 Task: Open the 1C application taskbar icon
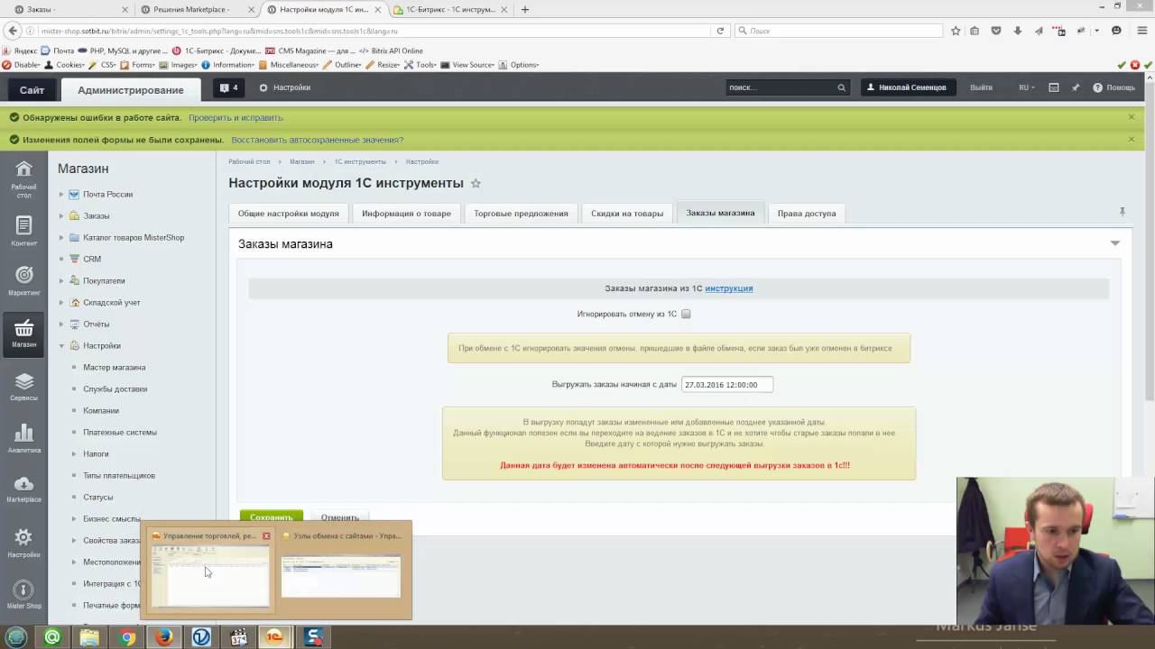click(274, 637)
